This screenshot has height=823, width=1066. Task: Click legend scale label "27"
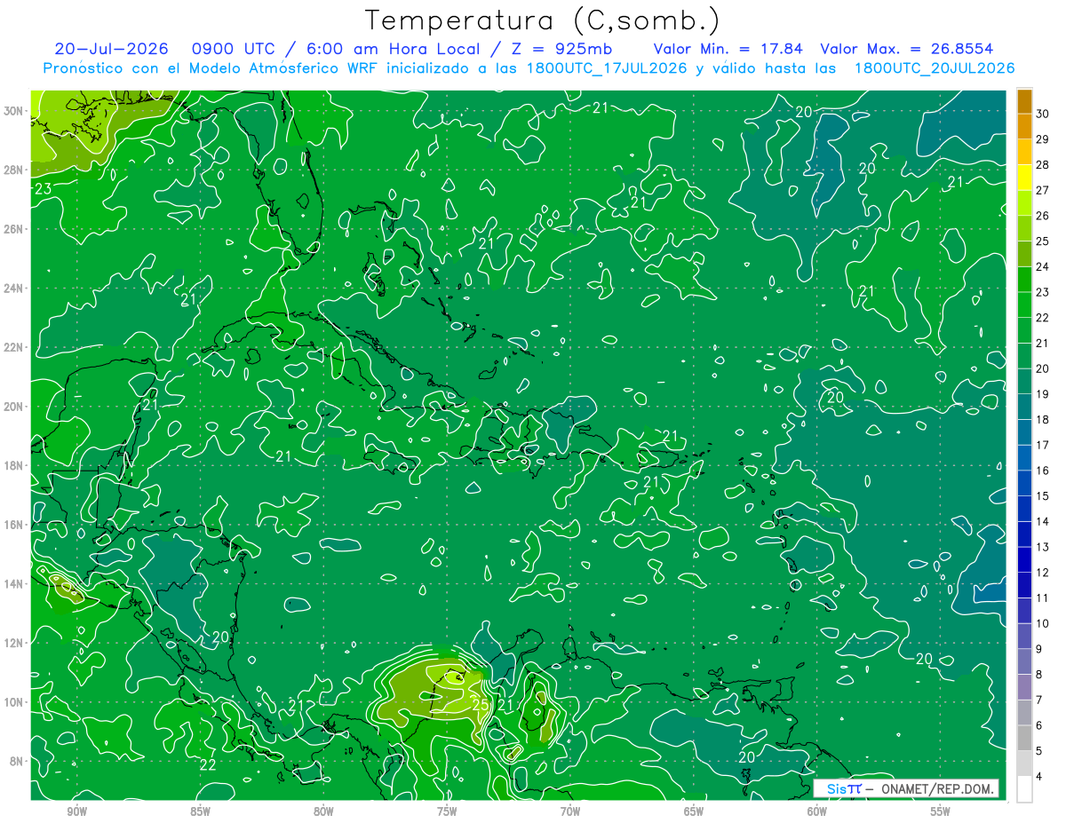1043,191
